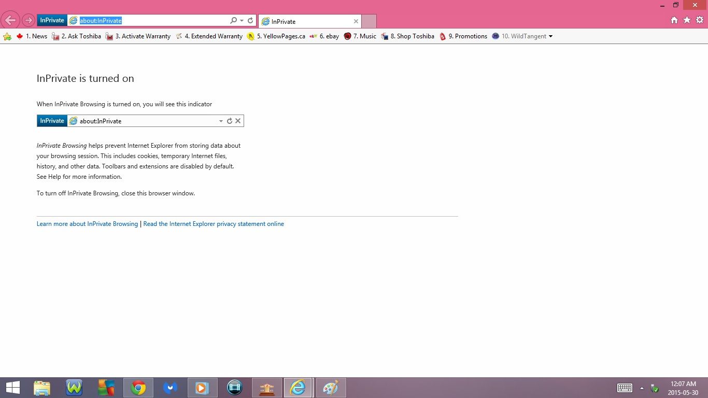Open Google Chrome from the taskbar
The width and height of the screenshot is (708, 398).
pyautogui.click(x=138, y=387)
